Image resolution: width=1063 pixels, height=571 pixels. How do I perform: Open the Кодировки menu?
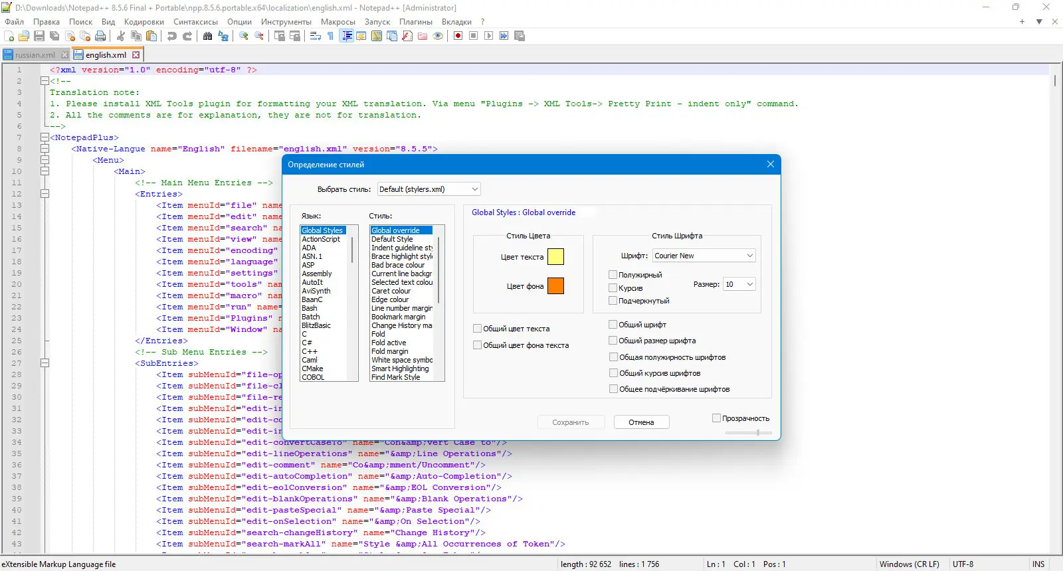click(x=144, y=22)
